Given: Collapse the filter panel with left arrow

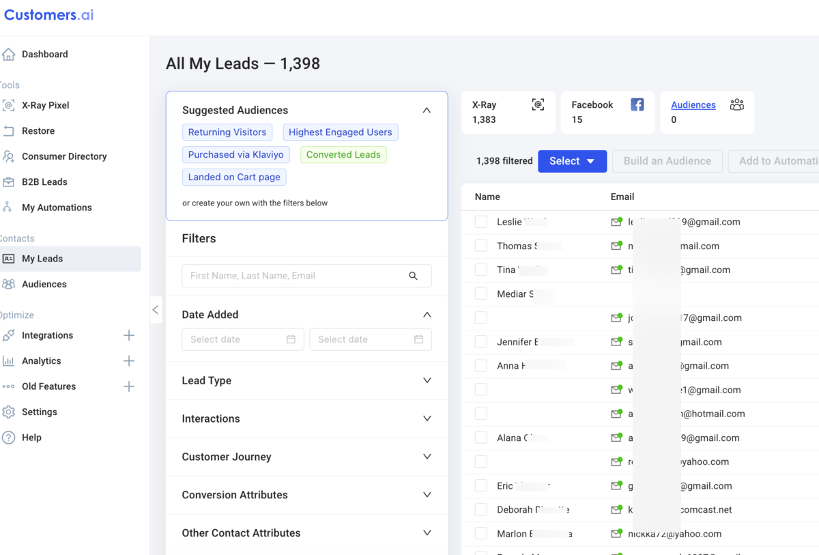Looking at the screenshot, I should 156,310.
